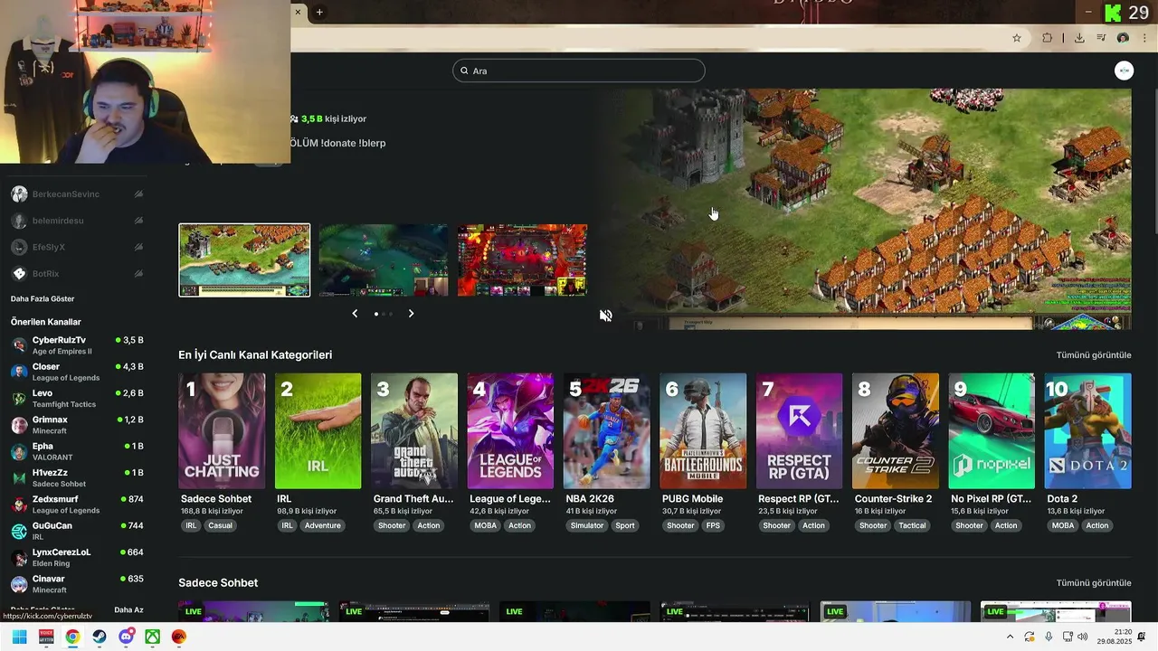Click Zedxsmurf avatar in recommended channels

19,505
